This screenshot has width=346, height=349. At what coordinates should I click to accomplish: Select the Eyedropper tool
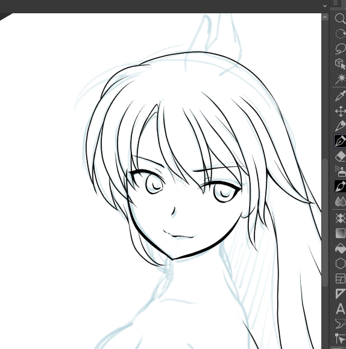pyautogui.click(x=341, y=96)
